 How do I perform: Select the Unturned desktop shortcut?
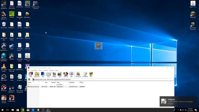click(x=27, y=4)
